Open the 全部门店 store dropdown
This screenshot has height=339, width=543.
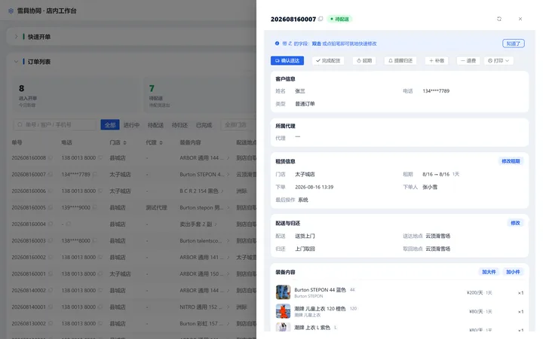[x=238, y=124]
